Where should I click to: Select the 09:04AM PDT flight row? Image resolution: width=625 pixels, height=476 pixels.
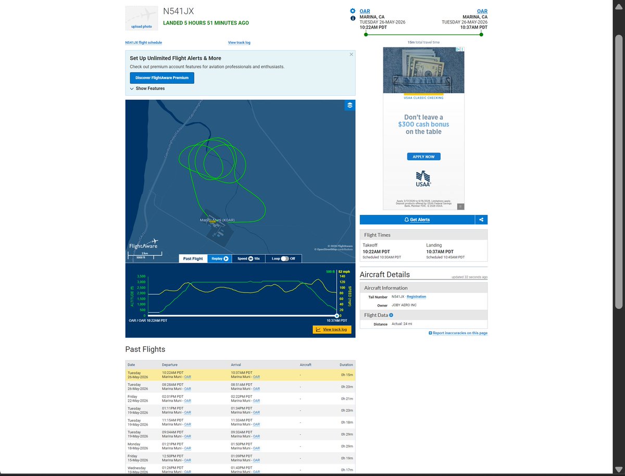240,434
